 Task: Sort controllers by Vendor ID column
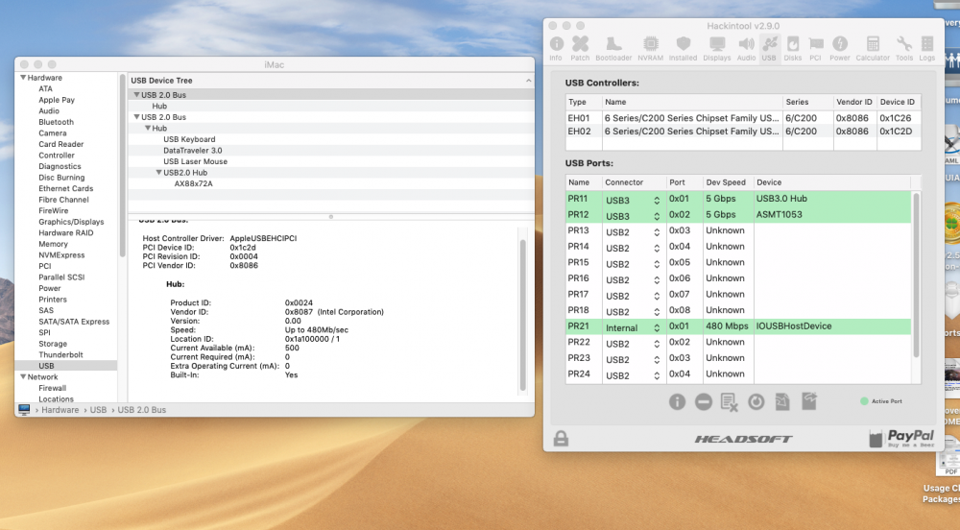(x=853, y=102)
